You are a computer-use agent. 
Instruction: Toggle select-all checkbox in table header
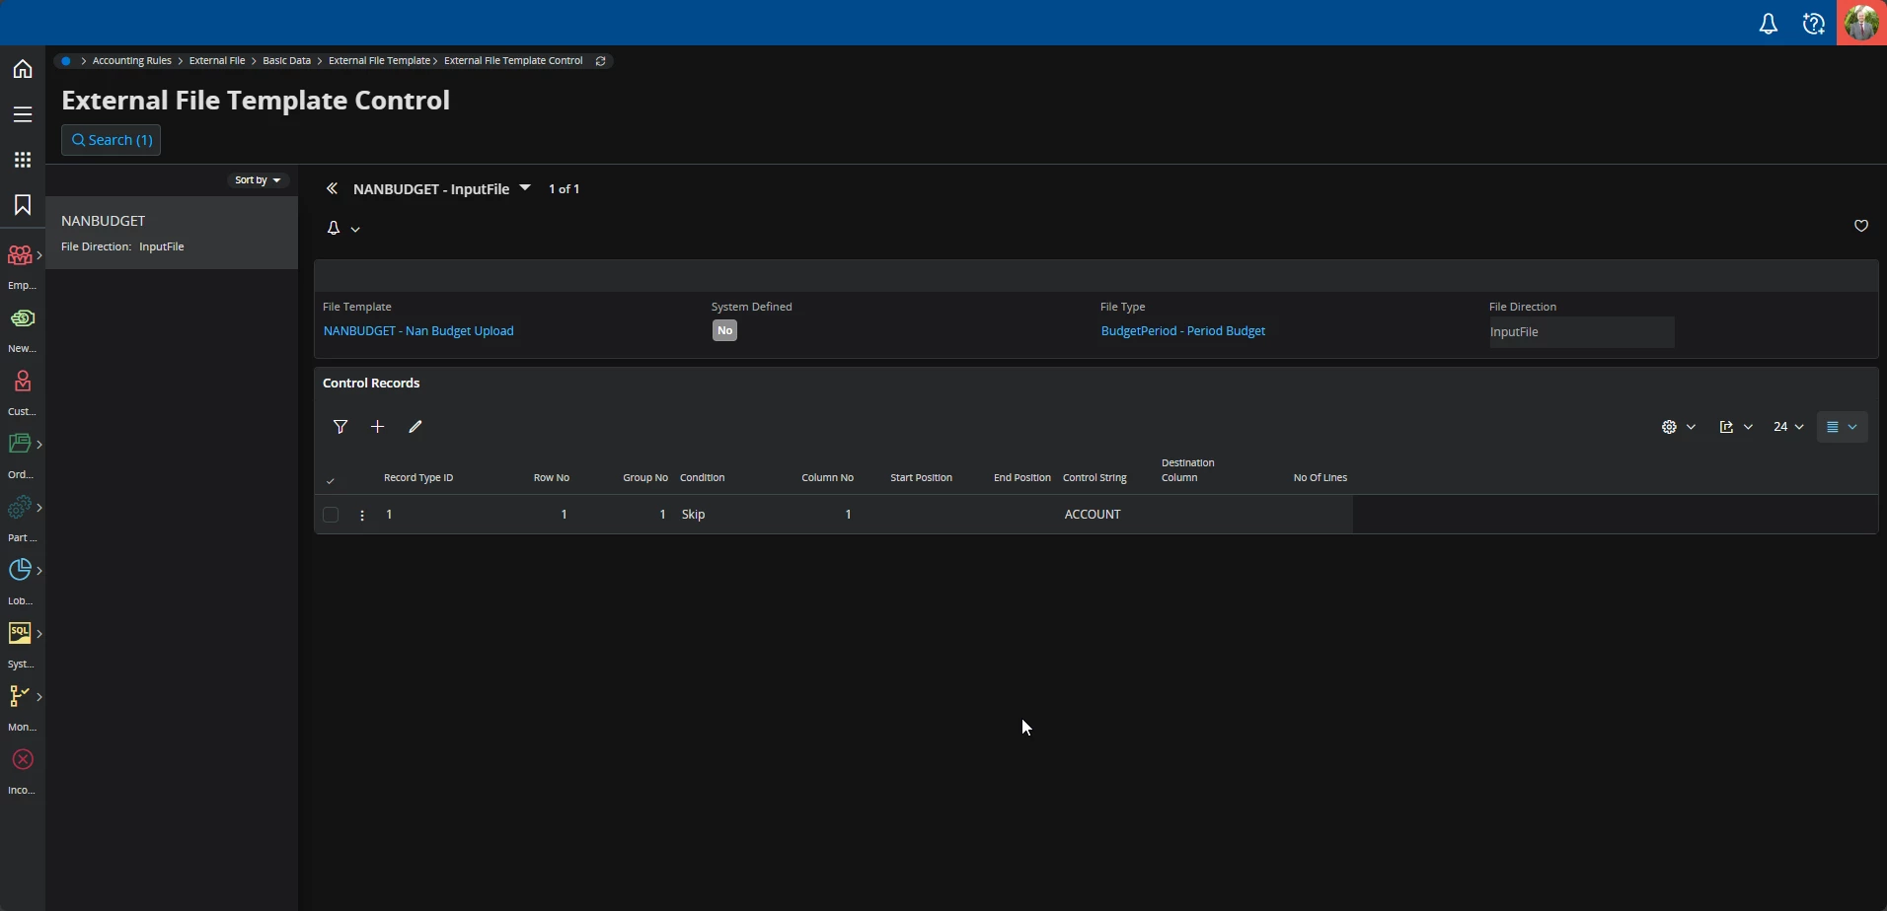[x=331, y=480]
